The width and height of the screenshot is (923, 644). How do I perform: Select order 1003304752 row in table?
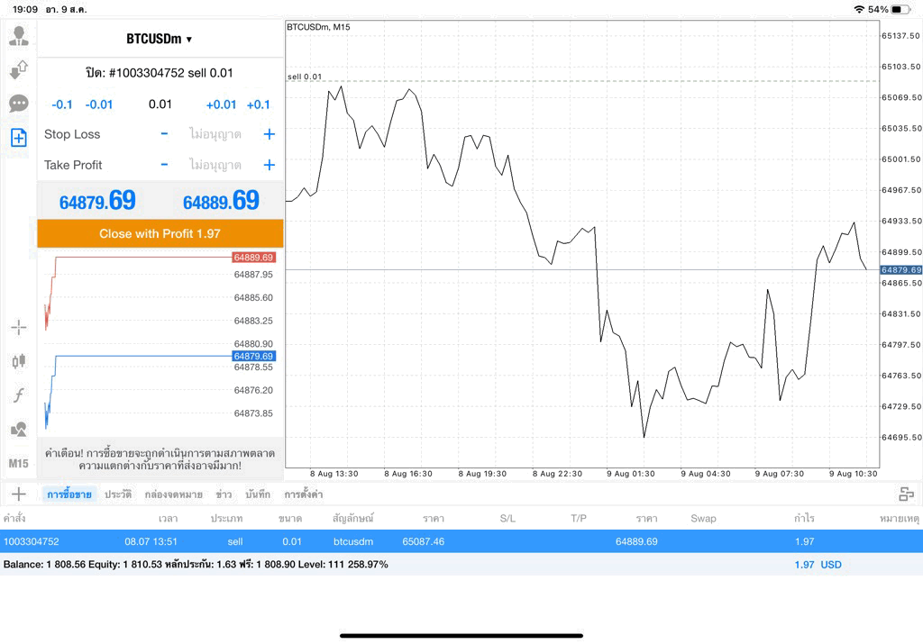point(461,541)
